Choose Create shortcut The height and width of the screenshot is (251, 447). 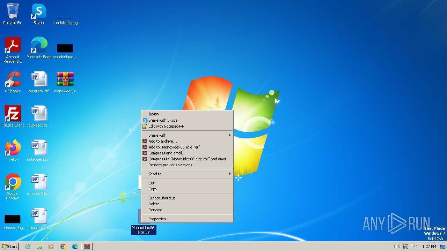click(187, 198)
